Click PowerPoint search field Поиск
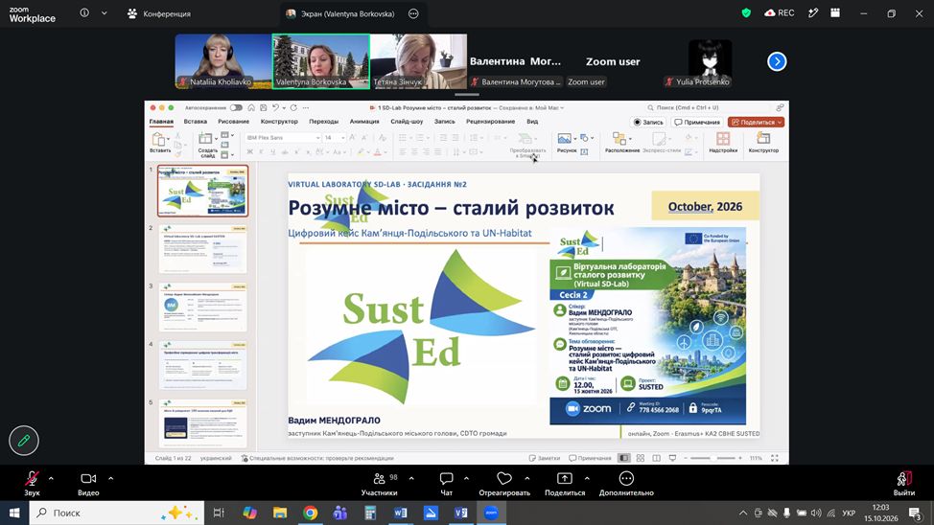 (709, 107)
